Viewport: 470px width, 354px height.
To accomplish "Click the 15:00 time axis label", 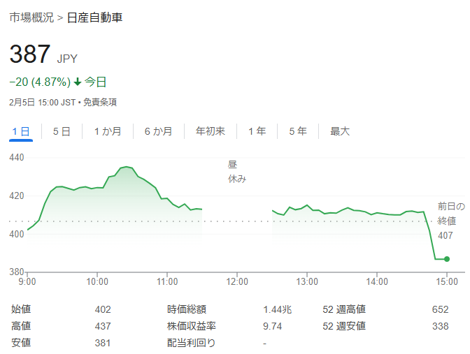I will point(447,281).
